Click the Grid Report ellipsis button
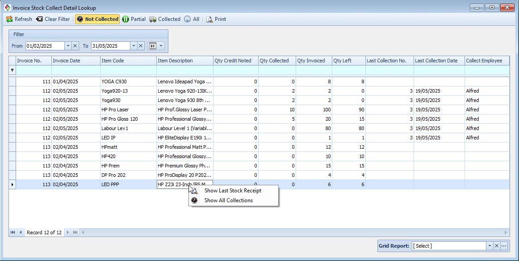The image size is (519, 261). (504, 246)
